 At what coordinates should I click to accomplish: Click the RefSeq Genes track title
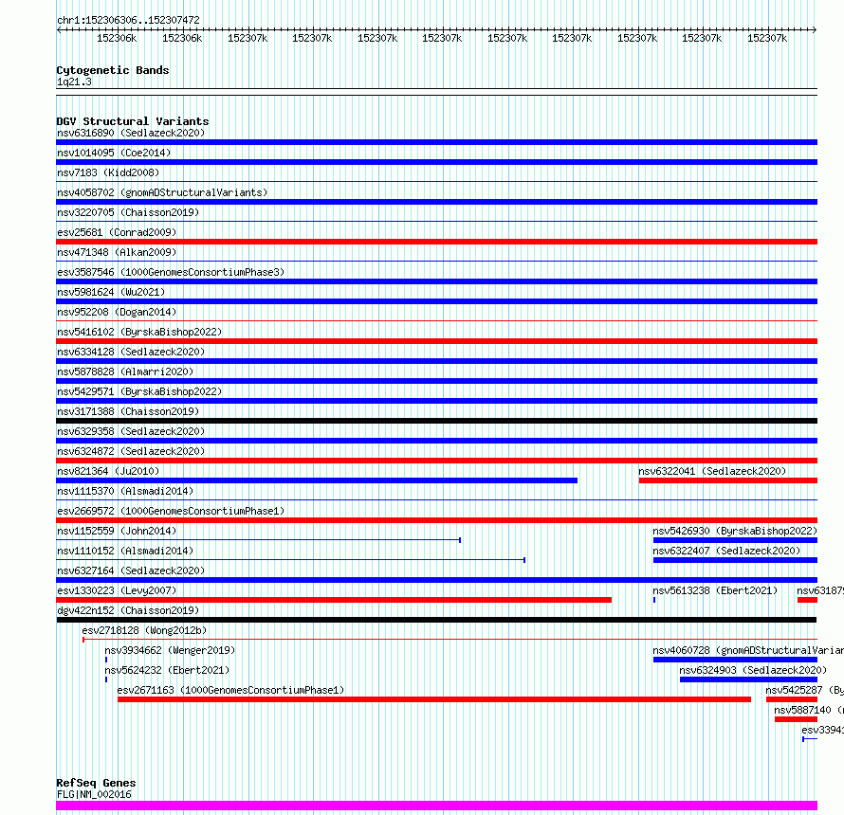pyautogui.click(x=96, y=784)
